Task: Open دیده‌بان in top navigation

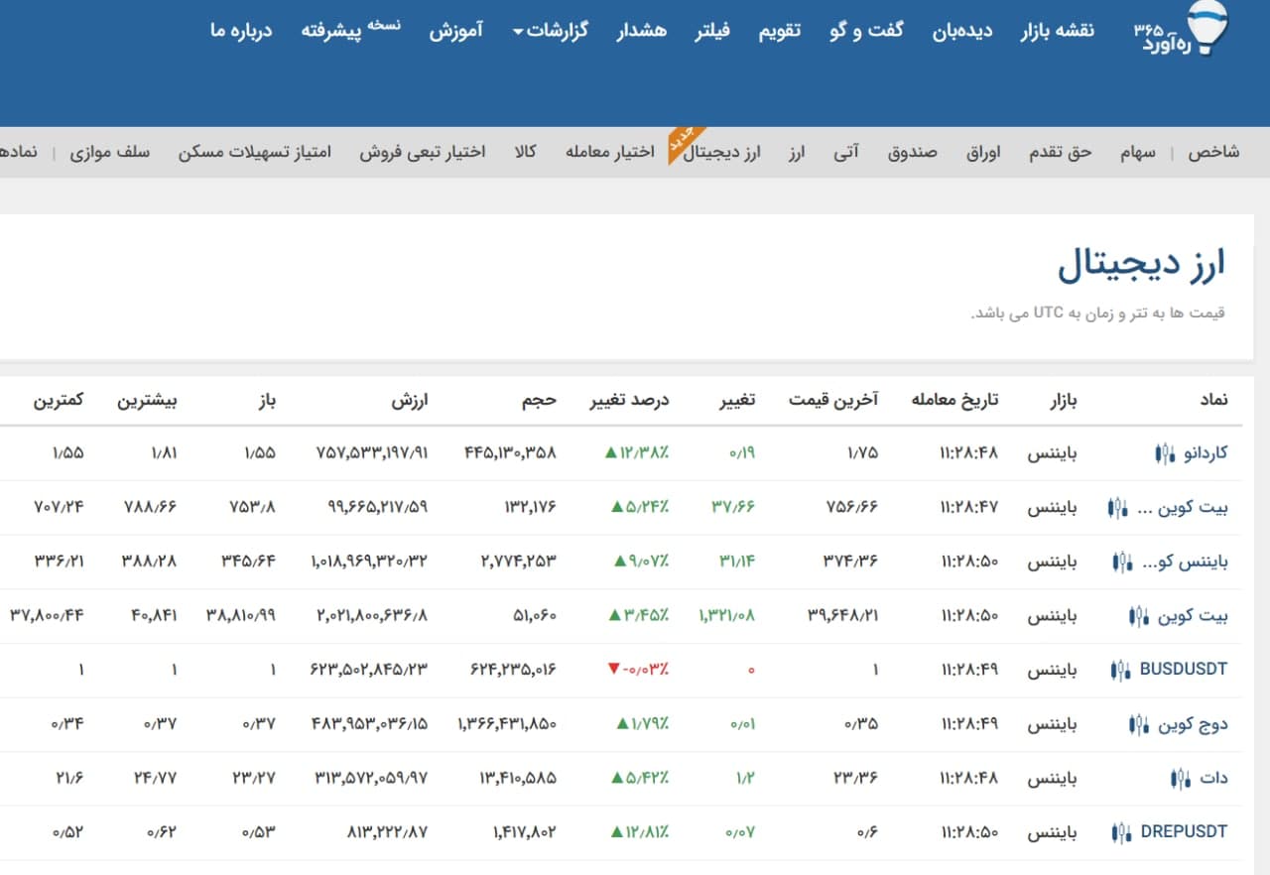Action: 962,31
